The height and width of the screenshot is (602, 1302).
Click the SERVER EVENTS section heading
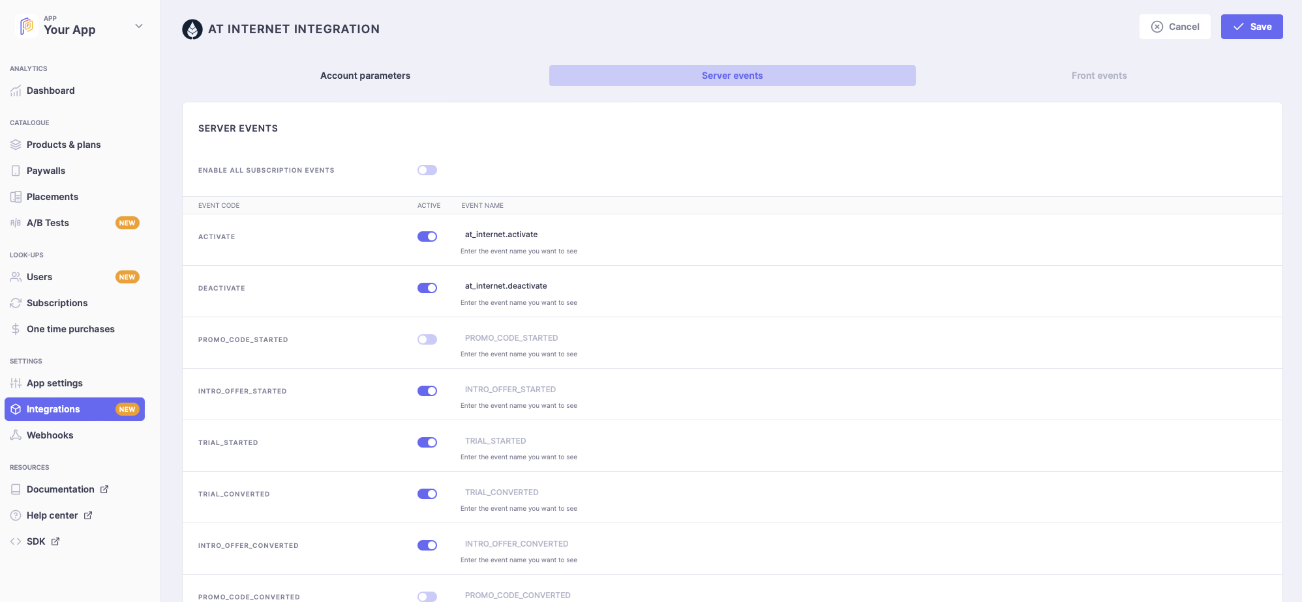tap(238, 128)
